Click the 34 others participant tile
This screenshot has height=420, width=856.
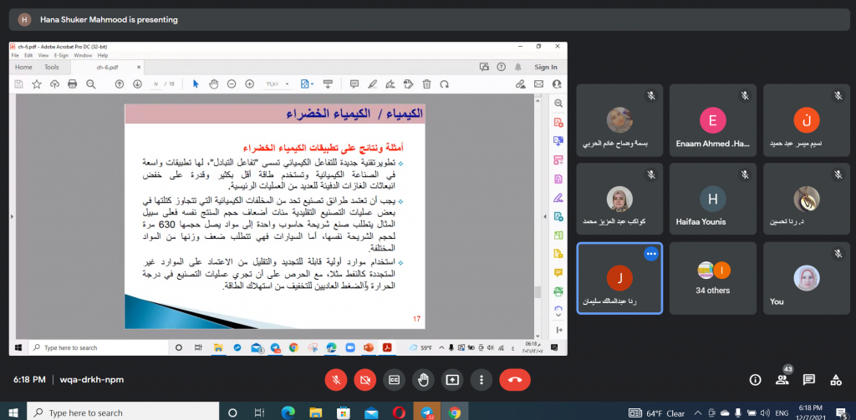coord(713,278)
